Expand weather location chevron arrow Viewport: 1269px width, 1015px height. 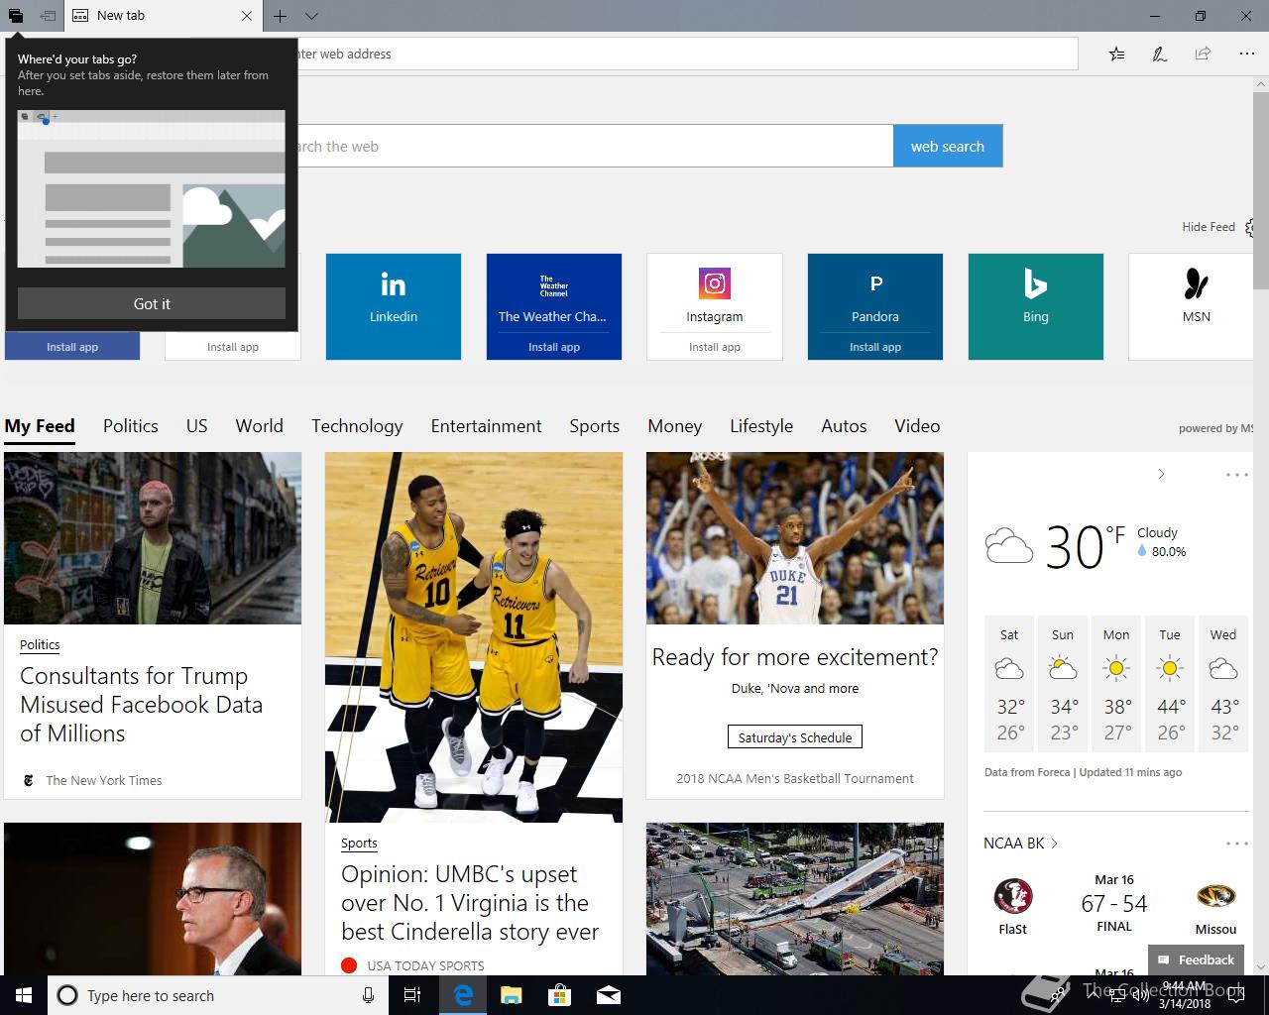[1161, 474]
